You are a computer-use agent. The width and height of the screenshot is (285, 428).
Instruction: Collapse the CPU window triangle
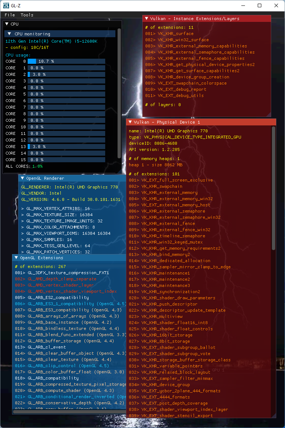tap(7, 24)
